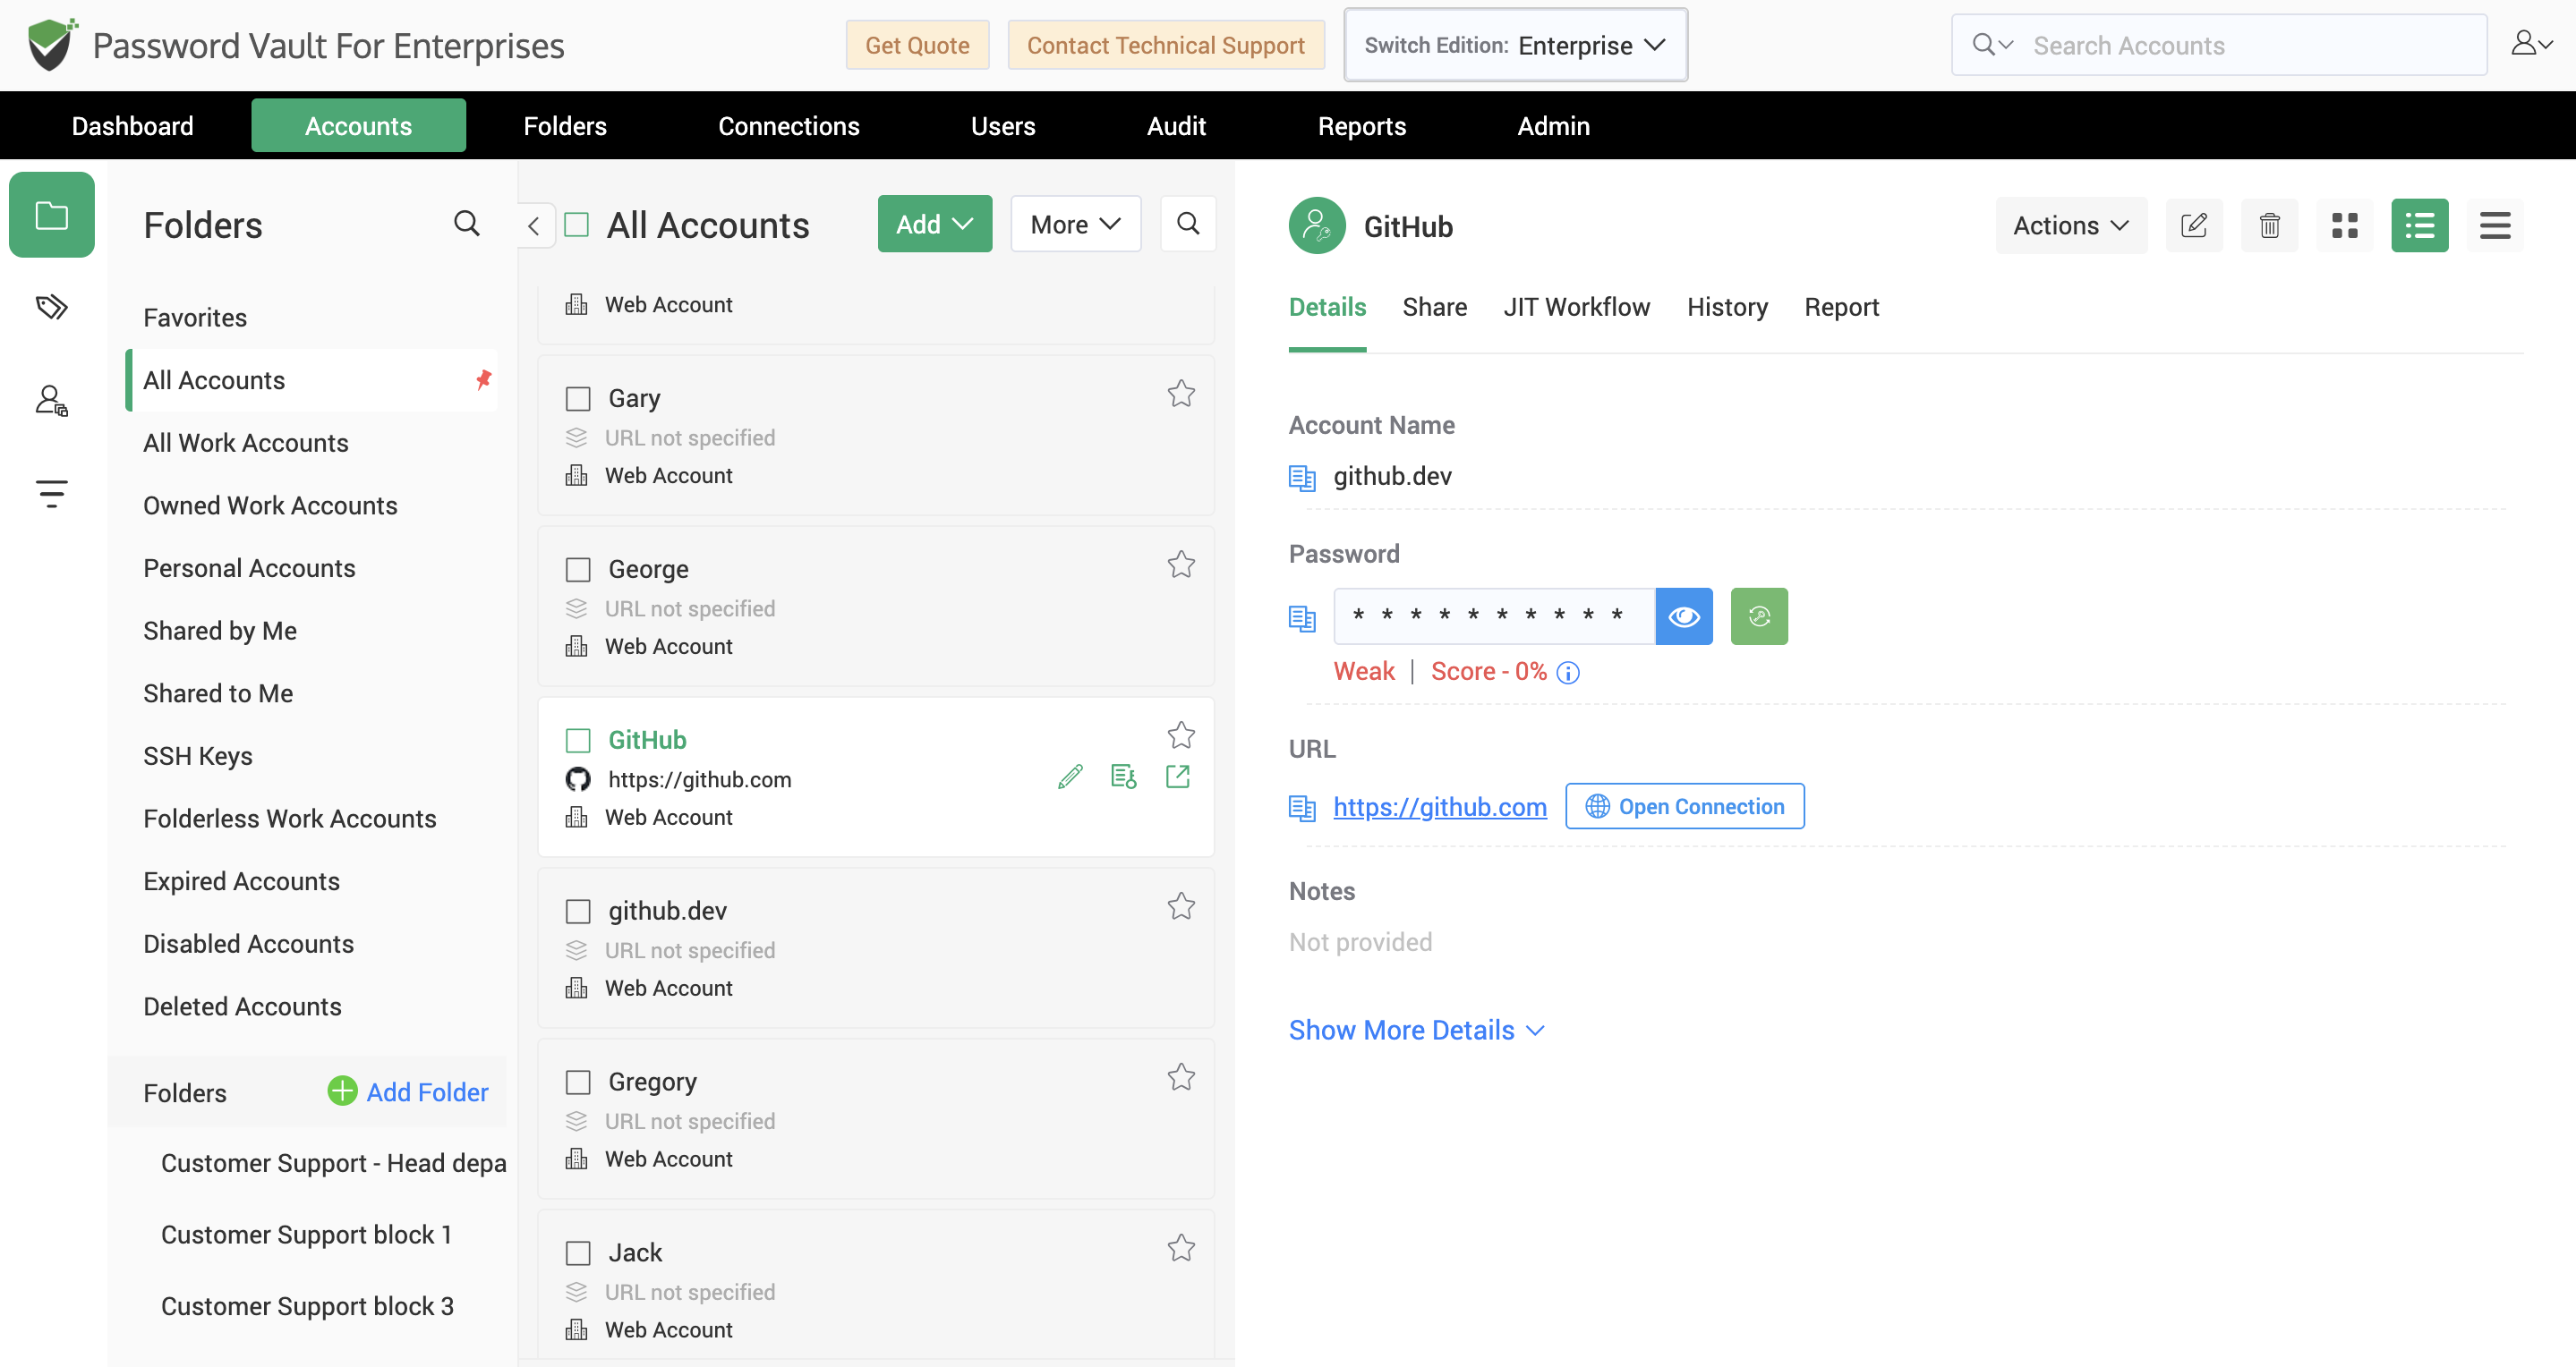Viewport: 2576px width, 1367px height.
Task: Open search filter dropdown in Search Accounts
Action: coord(1992,44)
